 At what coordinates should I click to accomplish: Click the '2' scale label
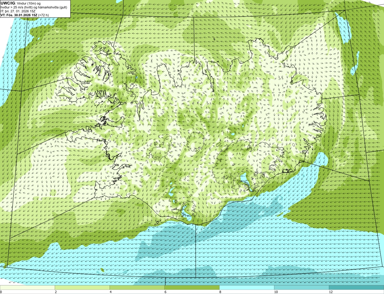point(56,292)
